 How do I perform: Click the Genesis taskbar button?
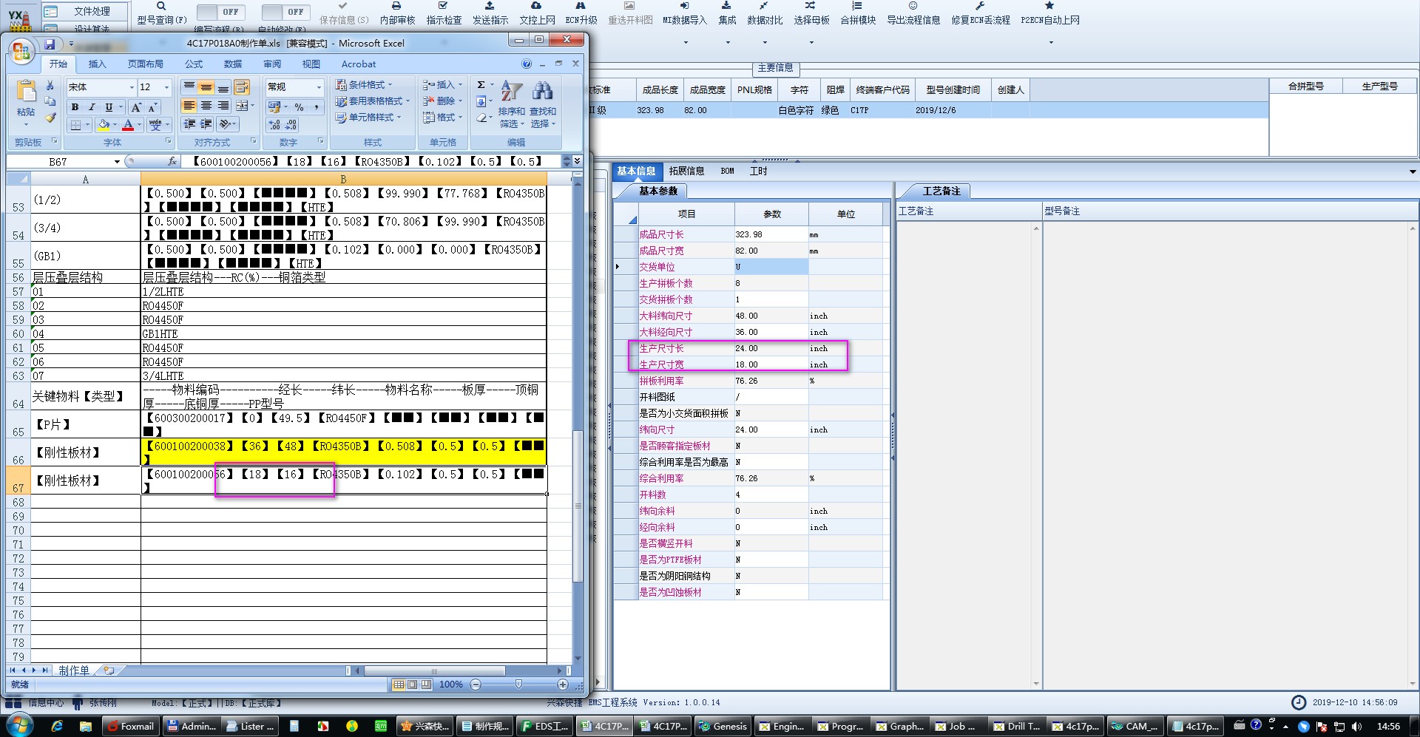pos(723,726)
